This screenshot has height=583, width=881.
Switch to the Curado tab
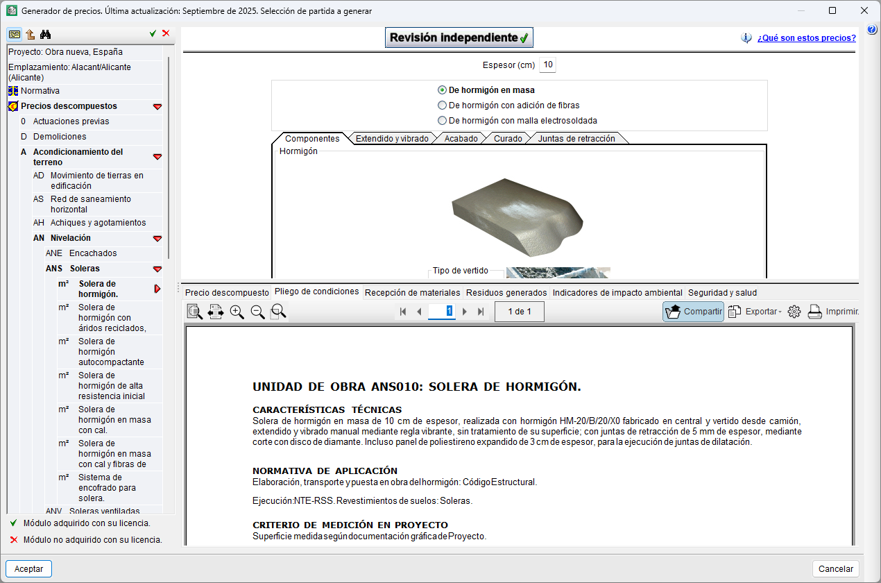508,138
